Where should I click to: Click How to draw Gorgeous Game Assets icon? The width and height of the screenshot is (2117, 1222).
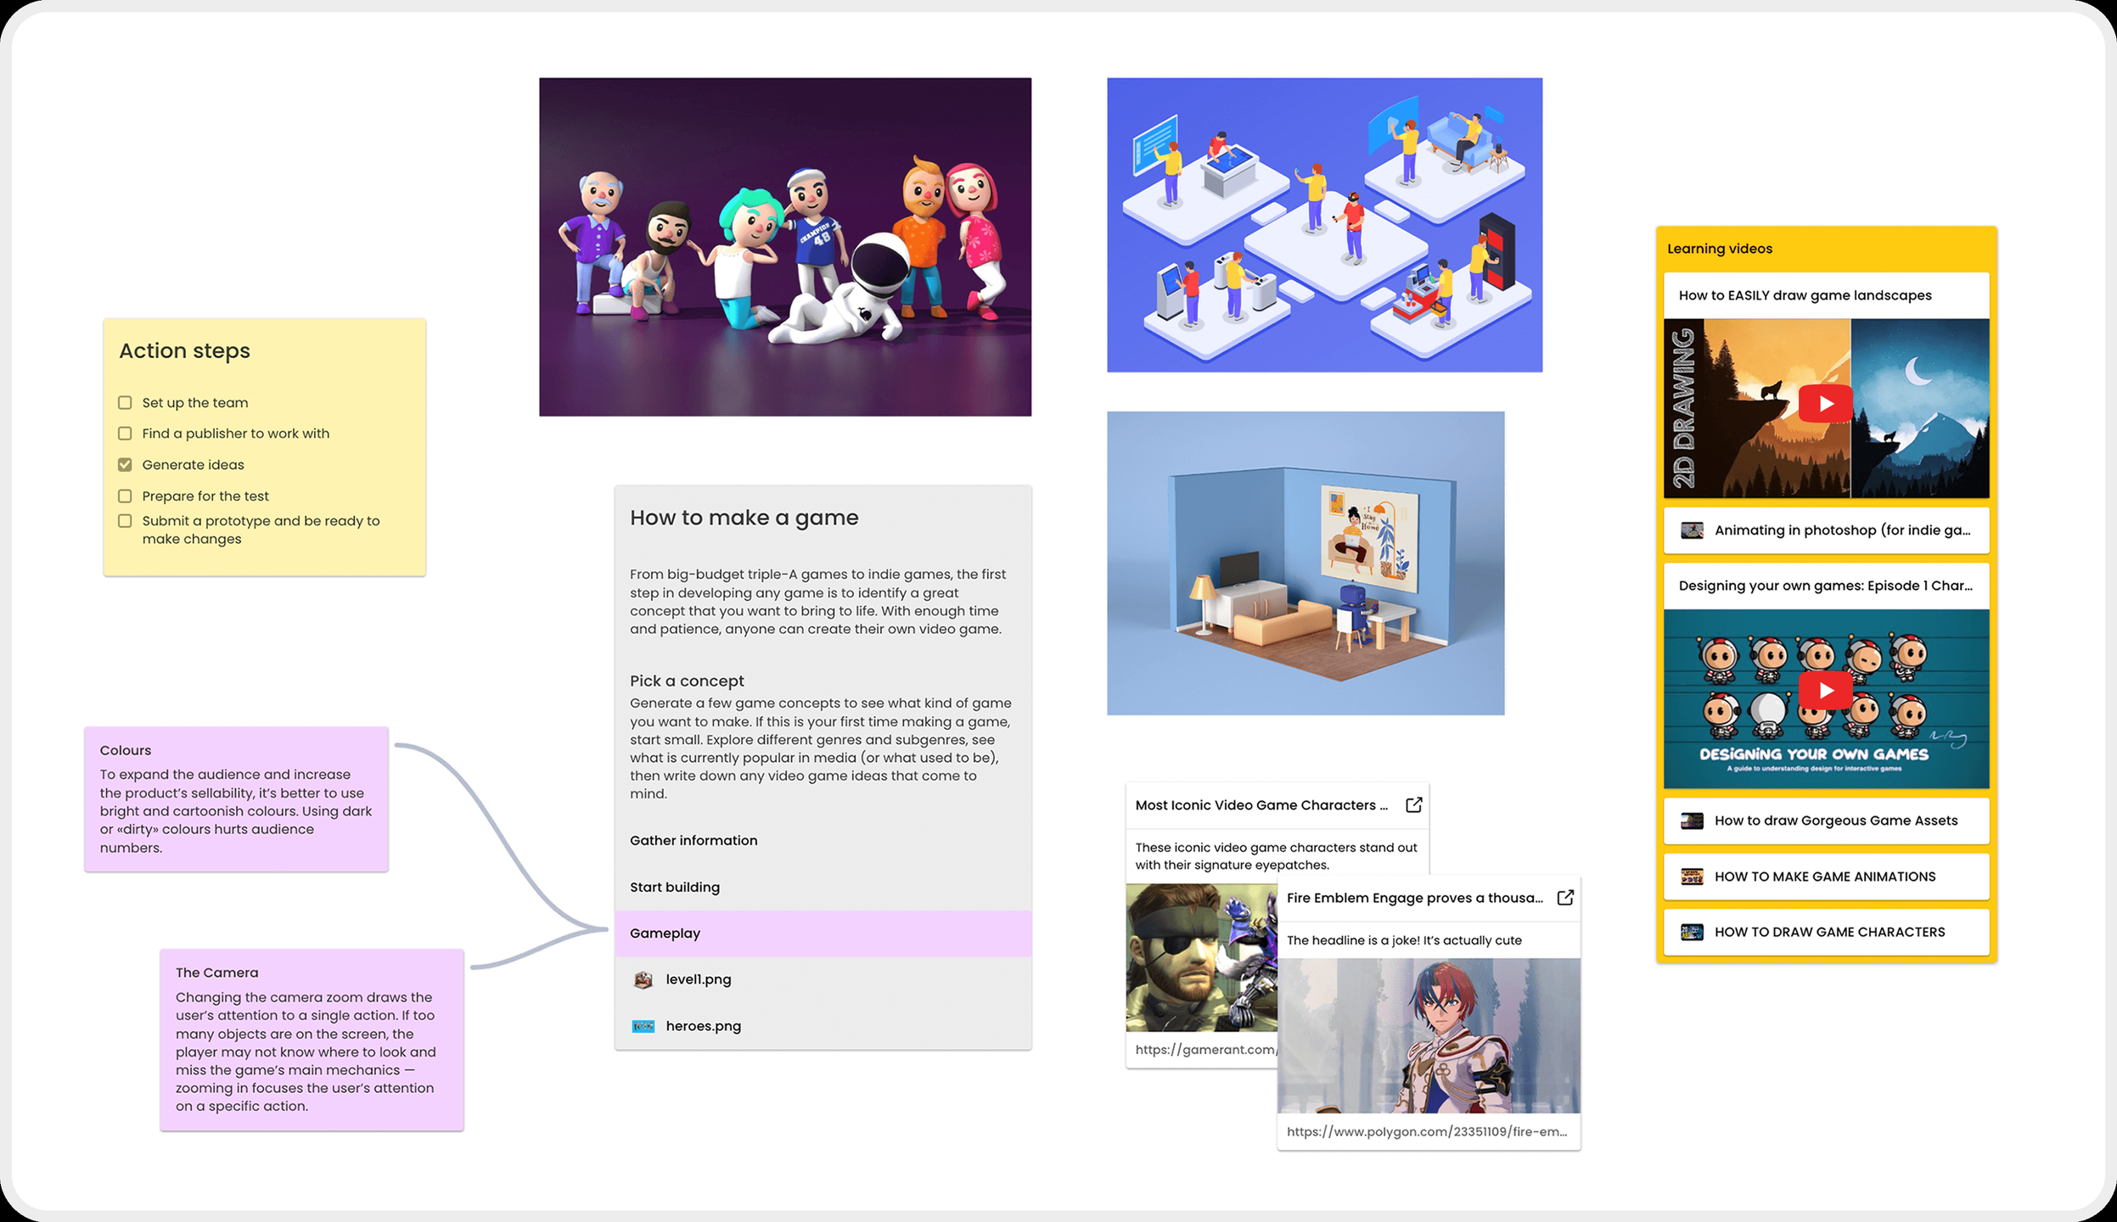coord(1692,821)
